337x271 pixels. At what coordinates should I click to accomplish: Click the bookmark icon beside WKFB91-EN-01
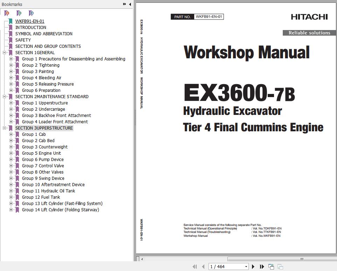pyautogui.click(x=10, y=21)
